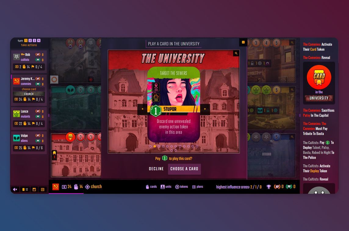Click the magnifier icon on the Stupor card
The image size is (349, 231).
(x=236, y=53)
